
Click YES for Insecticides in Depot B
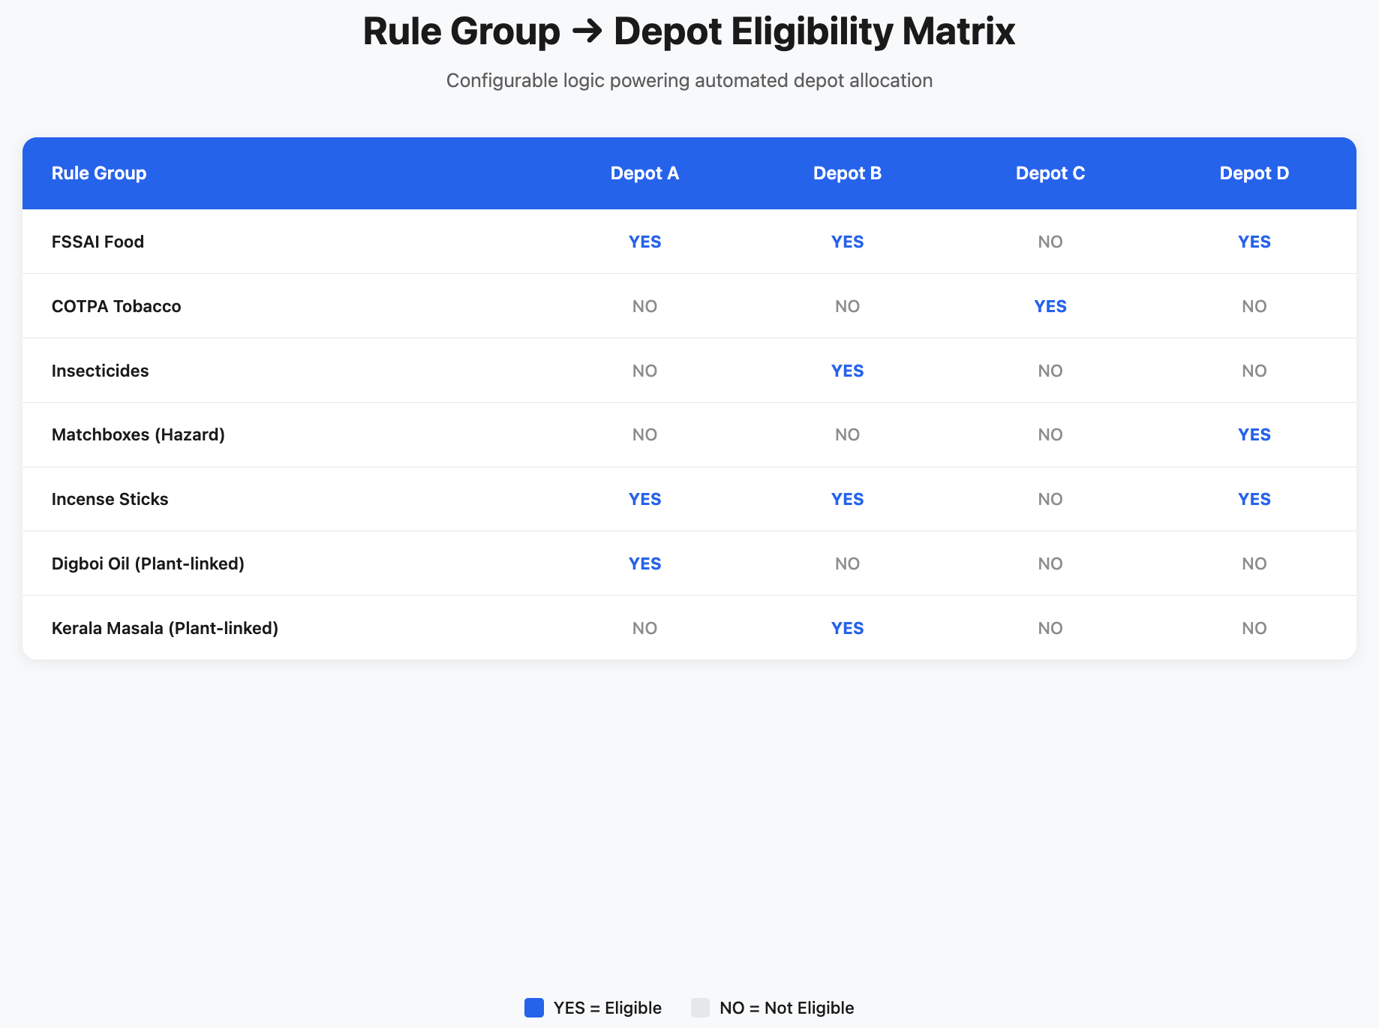click(847, 371)
